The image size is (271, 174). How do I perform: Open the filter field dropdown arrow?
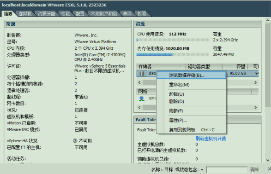(202, 170)
